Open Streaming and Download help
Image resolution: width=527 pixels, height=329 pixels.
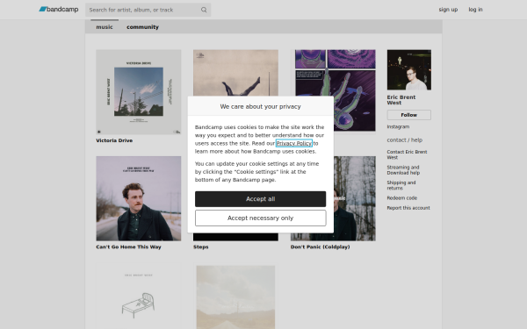[403, 170]
